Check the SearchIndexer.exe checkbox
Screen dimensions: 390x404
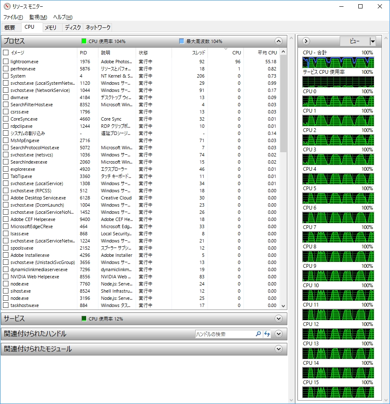[x=5, y=162]
